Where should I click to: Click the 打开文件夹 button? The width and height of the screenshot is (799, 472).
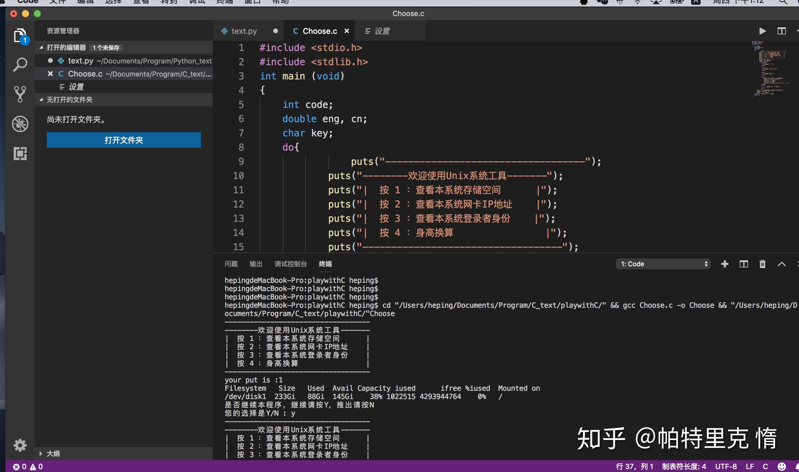click(x=124, y=140)
